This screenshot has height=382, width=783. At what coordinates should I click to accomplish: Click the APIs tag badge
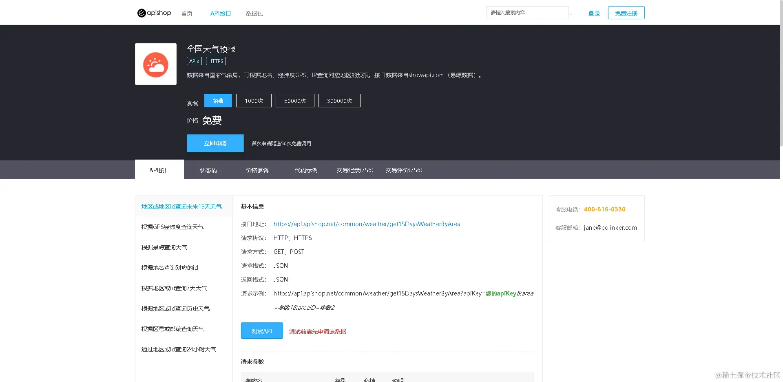pyautogui.click(x=194, y=61)
